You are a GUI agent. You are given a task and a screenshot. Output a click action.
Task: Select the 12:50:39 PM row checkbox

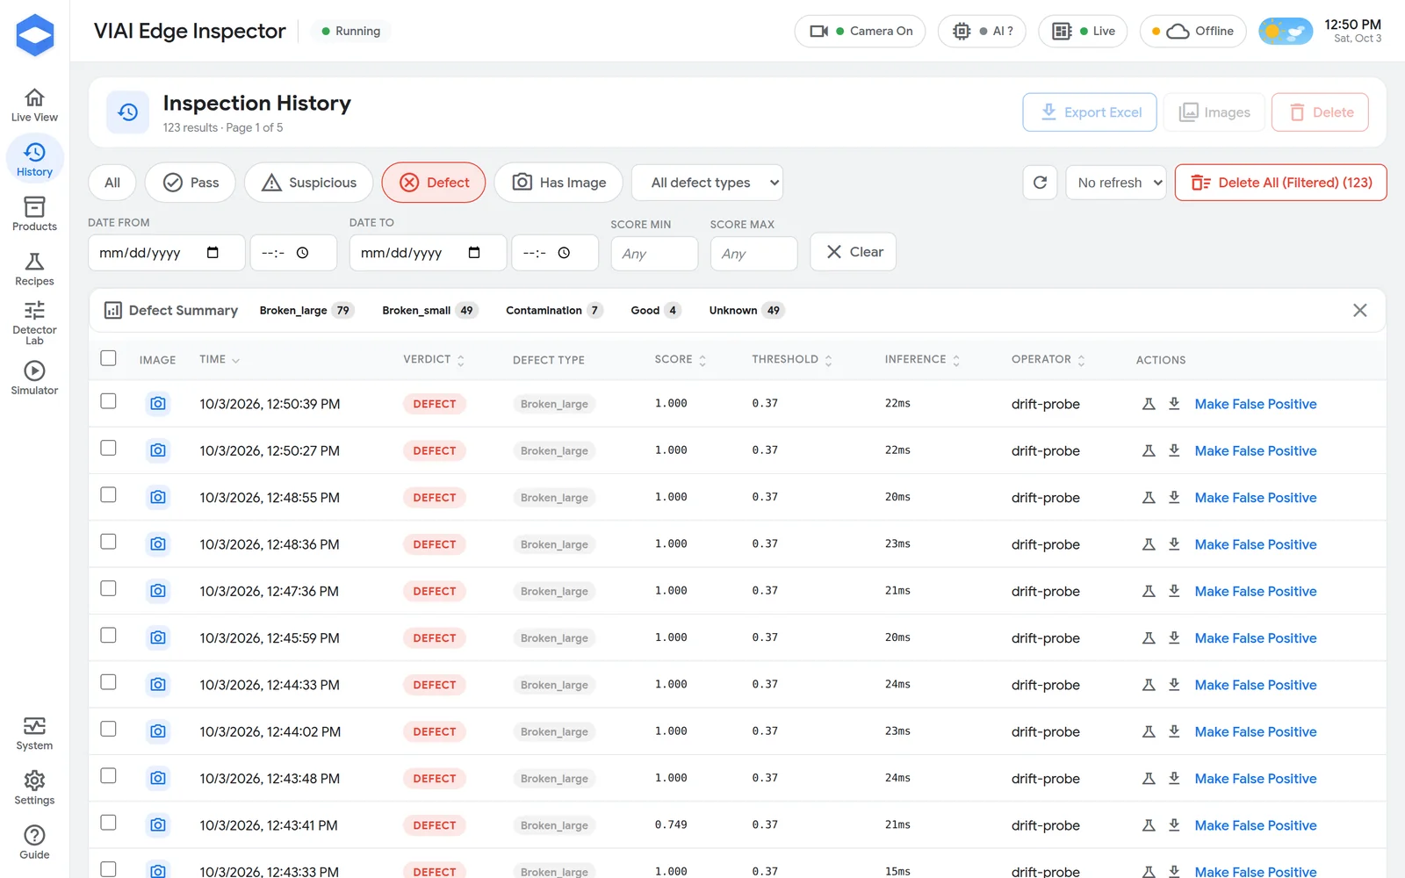108,401
